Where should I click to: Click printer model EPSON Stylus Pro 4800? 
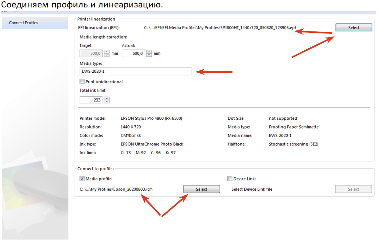tap(151, 118)
